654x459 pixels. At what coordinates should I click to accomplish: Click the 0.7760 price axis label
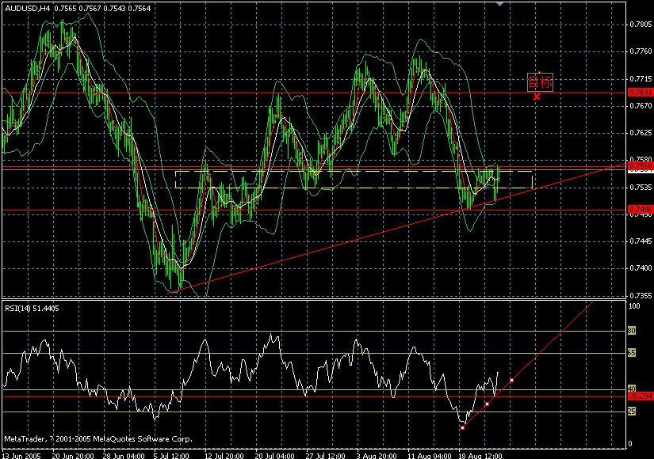click(x=641, y=51)
